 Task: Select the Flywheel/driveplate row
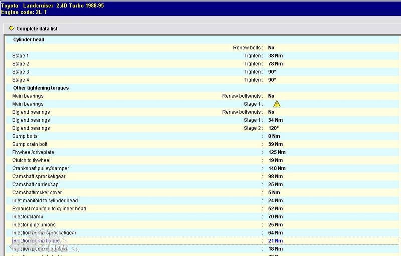[x=202, y=152]
